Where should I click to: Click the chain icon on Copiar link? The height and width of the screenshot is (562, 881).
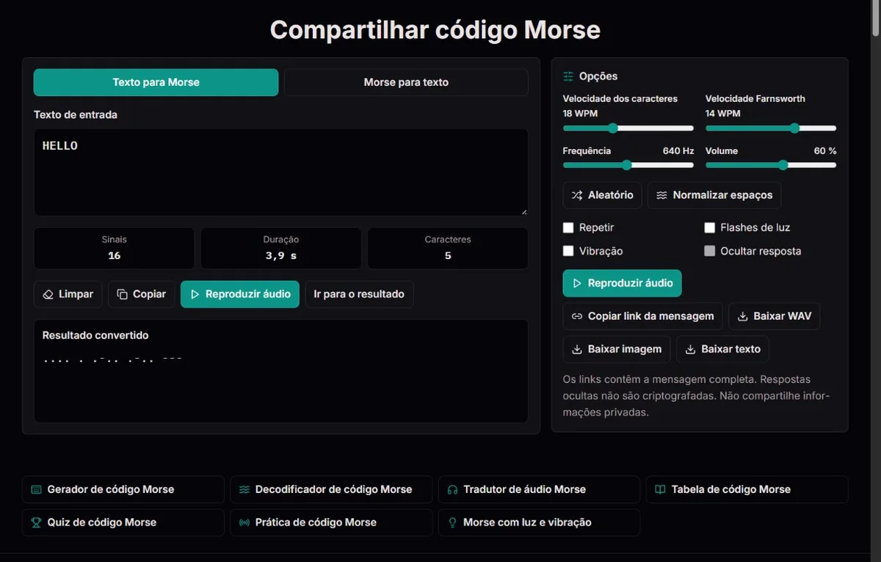coord(577,316)
